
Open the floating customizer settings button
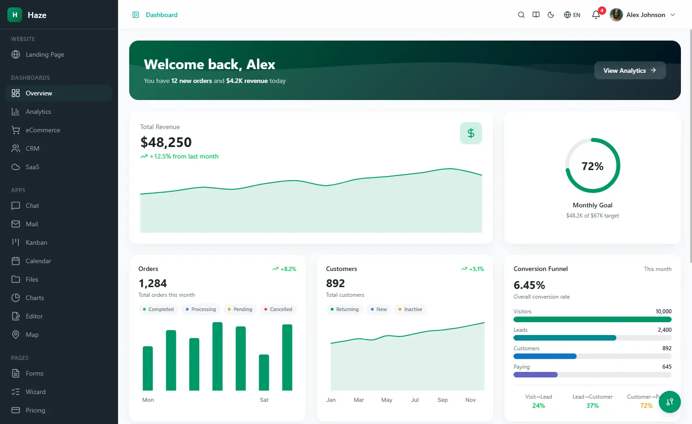click(x=670, y=402)
